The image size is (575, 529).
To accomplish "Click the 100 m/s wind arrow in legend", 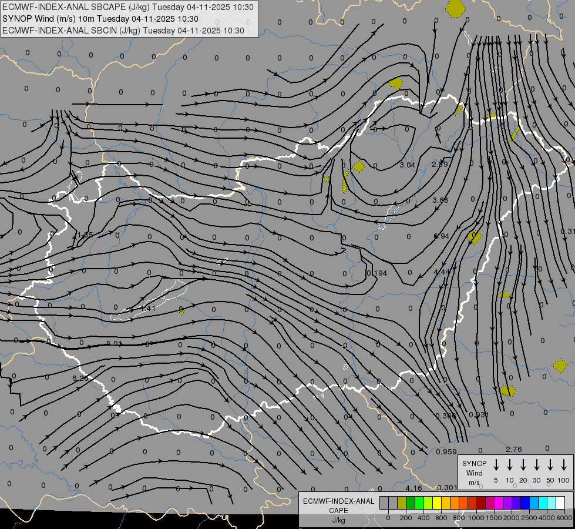I will [564, 465].
